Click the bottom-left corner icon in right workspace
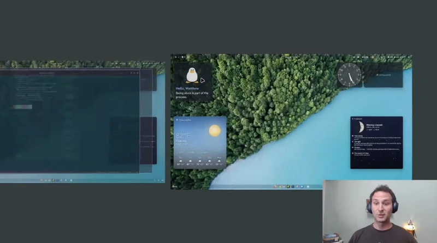This screenshot has height=243, width=437. click(175, 186)
